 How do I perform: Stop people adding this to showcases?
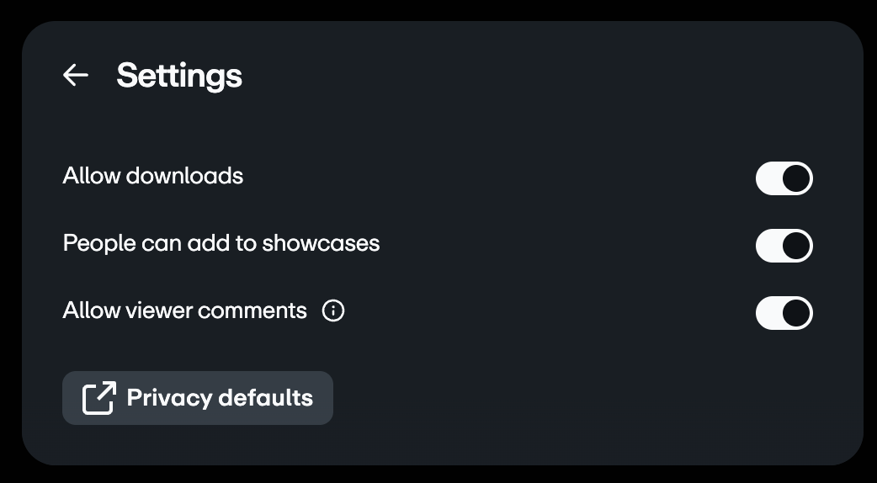coord(784,246)
